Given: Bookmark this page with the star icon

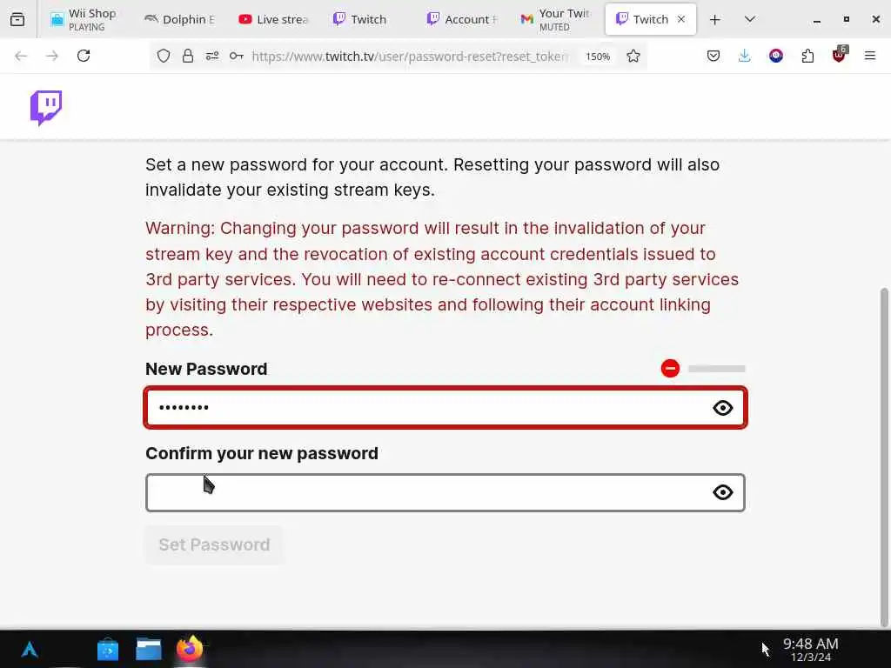Looking at the screenshot, I should point(633,56).
